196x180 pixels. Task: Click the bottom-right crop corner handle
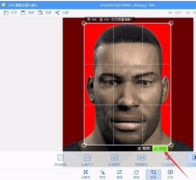(x=171, y=145)
